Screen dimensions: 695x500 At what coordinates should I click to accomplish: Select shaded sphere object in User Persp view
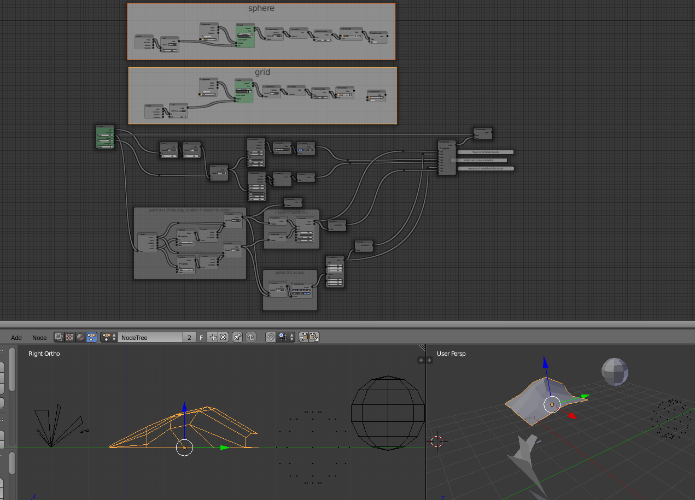[x=615, y=372]
